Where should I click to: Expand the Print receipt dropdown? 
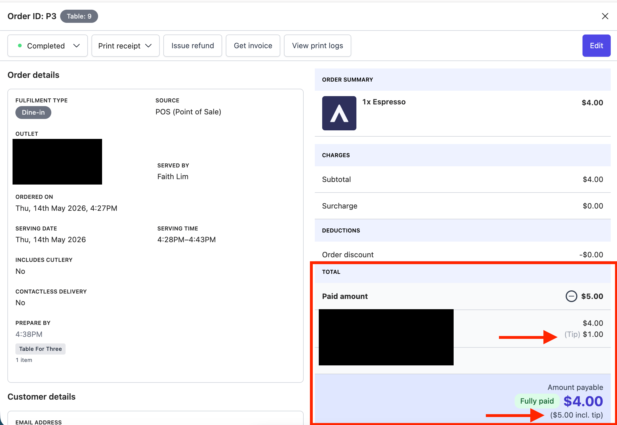pyautogui.click(x=125, y=46)
